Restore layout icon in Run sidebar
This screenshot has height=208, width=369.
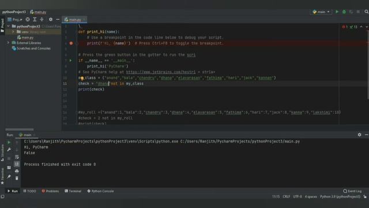coord(9,168)
